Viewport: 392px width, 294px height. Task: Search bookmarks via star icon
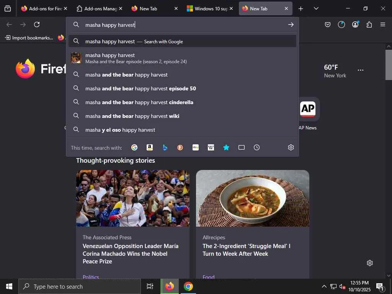pyautogui.click(x=226, y=147)
